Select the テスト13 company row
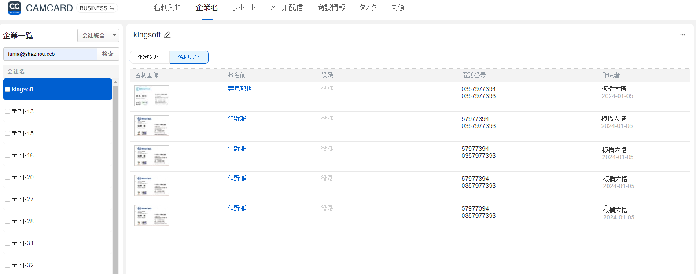The image size is (696, 274). coord(58,111)
